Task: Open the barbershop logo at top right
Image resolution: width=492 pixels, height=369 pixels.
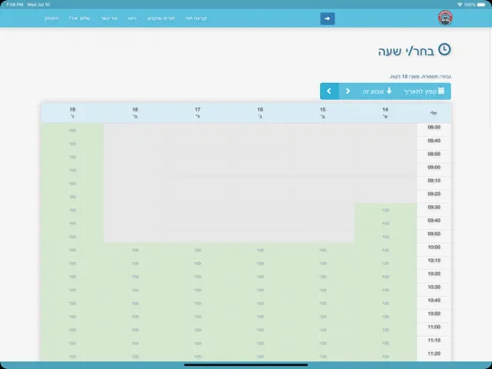Action: [x=445, y=18]
